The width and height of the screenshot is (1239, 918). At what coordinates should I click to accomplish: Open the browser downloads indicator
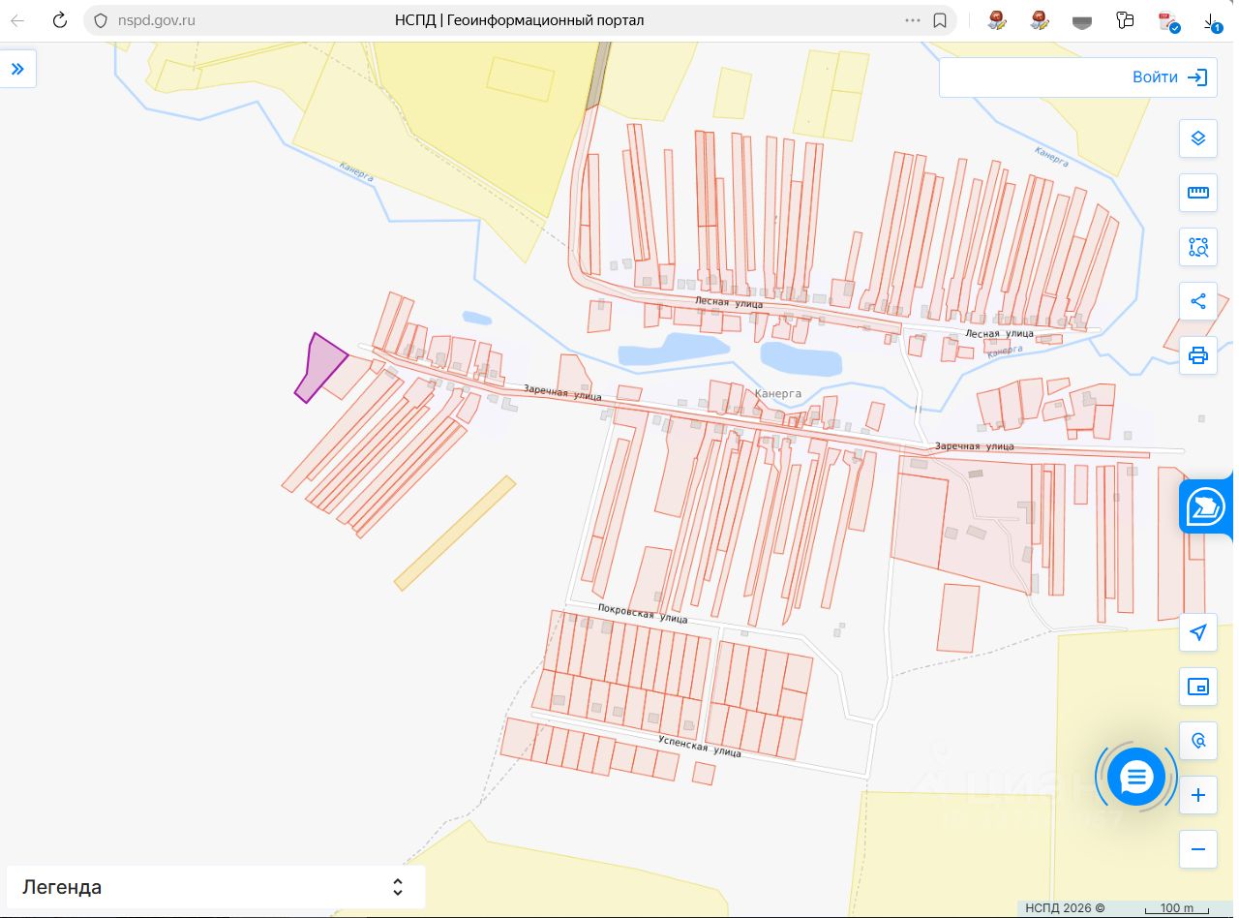[x=1211, y=20]
